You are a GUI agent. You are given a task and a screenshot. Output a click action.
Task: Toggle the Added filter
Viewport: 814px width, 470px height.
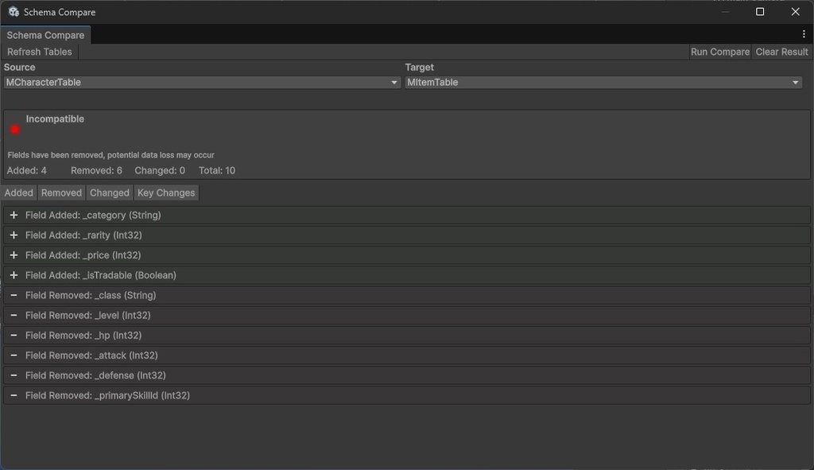(19, 192)
